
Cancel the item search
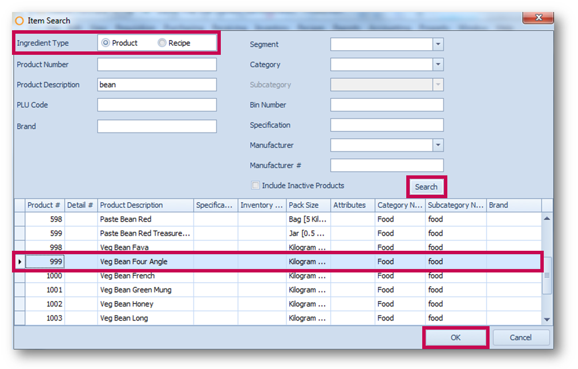click(520, 338)
